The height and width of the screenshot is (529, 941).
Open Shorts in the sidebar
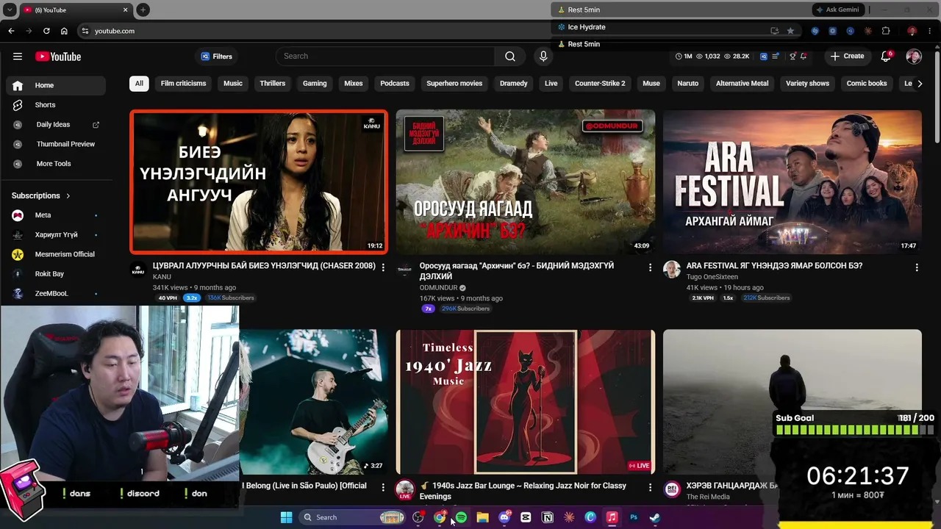[x=56, y=105]
